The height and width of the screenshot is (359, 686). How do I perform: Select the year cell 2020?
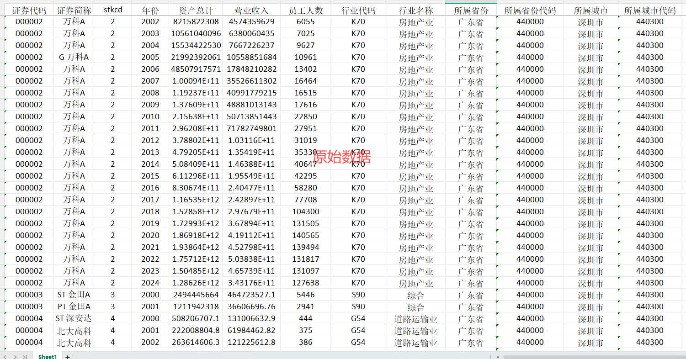click(x=150, y=235)
